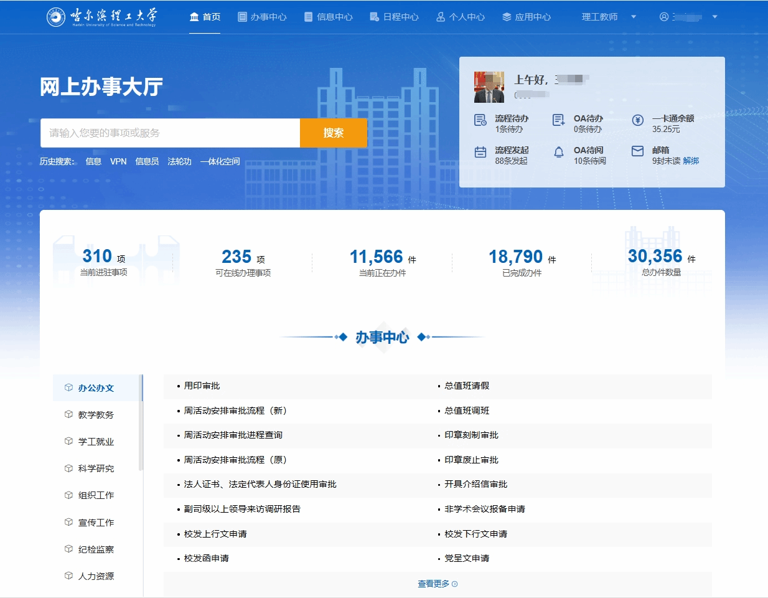This screenshot has width=768, height=598.
Task: Click the cube icon beside 教学教务
Action: (68, 414)
